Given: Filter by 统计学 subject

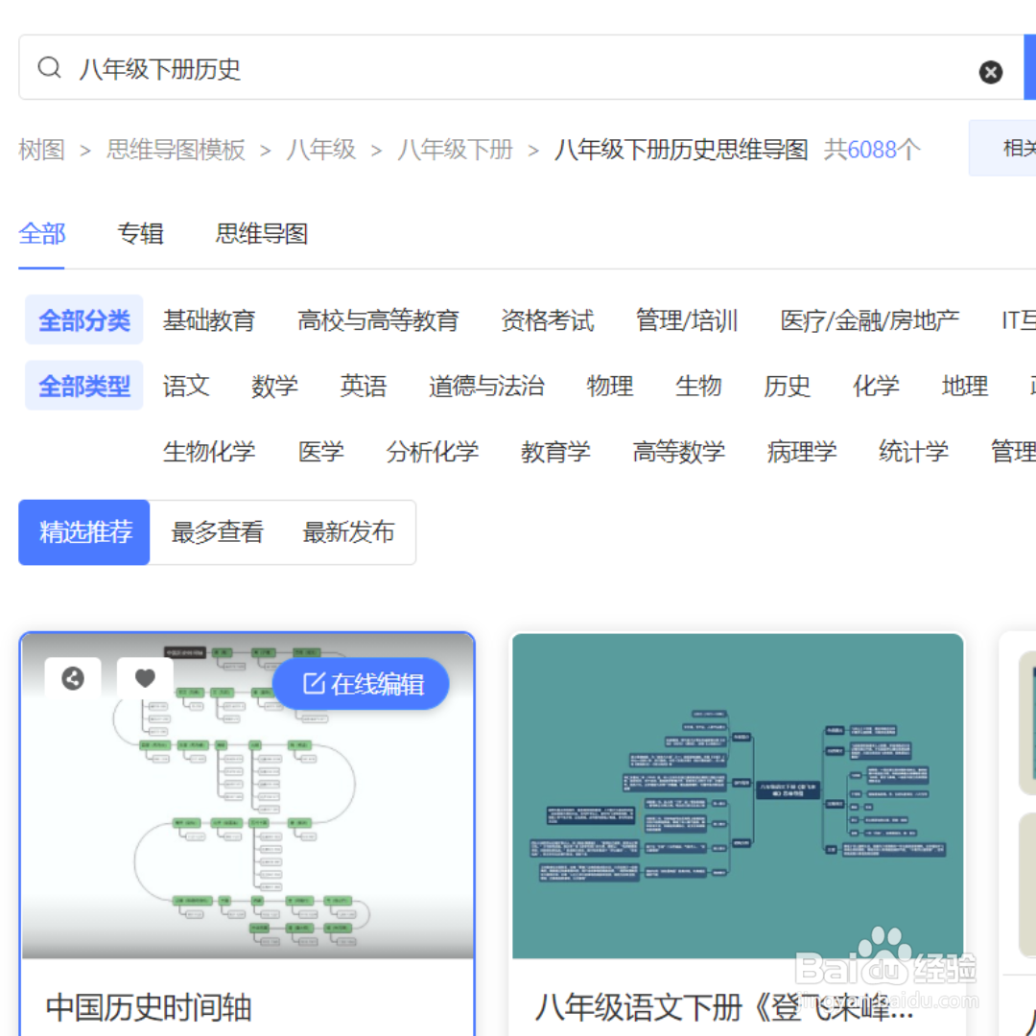Looking at the screenshot, I should coord(913,452).
